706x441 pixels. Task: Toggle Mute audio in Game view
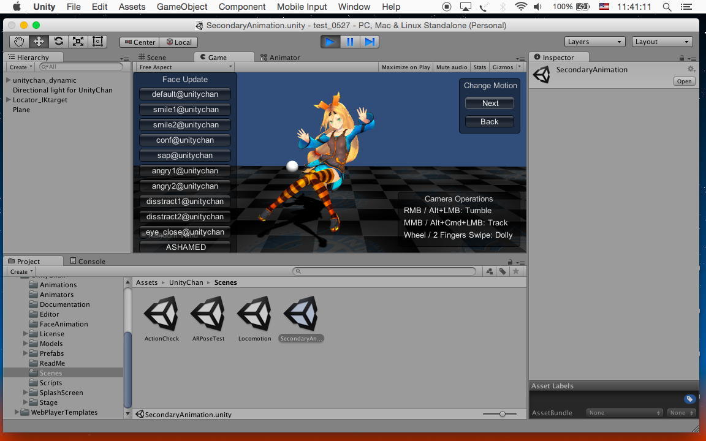[452, 67]
